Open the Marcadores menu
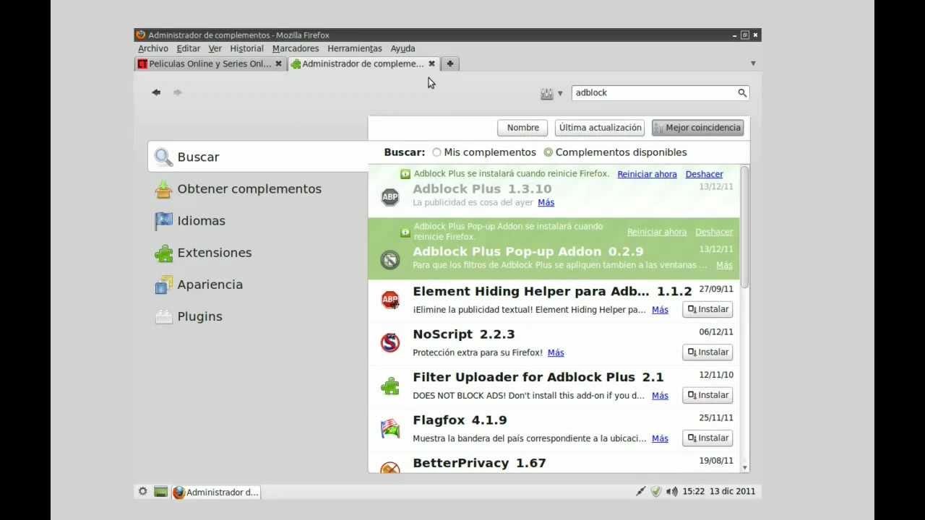The image size is (925, 520). click(296, 48)
